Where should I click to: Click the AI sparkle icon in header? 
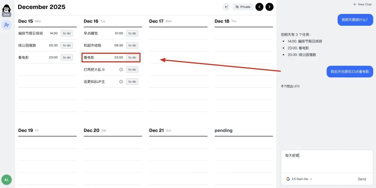[x=226, y=7]
